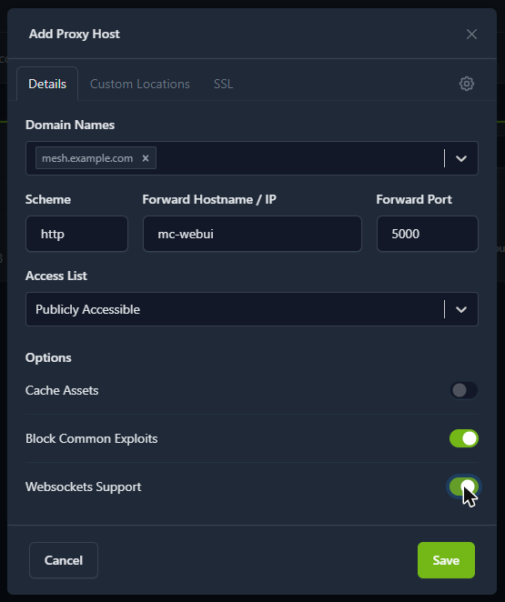The image size is (505, 602).
Task: Click the Cancel button
Action: pos(64,560)
